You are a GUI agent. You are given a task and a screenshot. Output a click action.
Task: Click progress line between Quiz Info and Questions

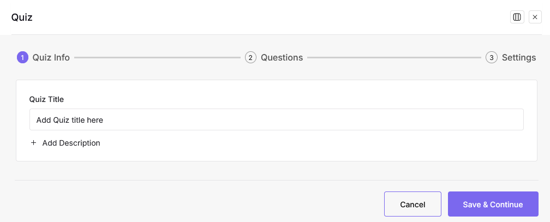157,57
